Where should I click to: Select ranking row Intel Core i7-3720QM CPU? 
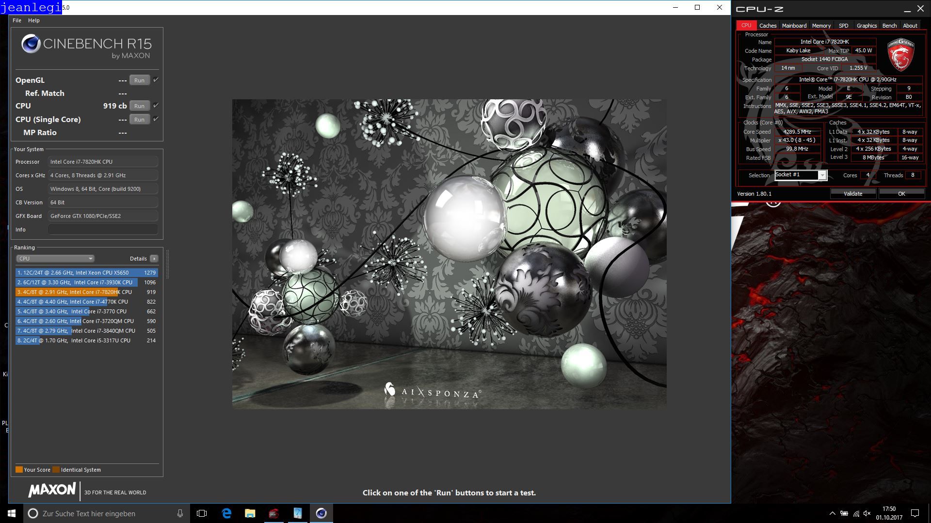[86, 321]
